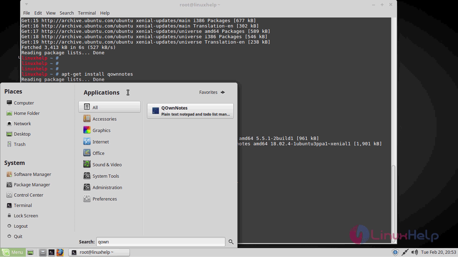Click the System Tools gear icon

(87, 176)
